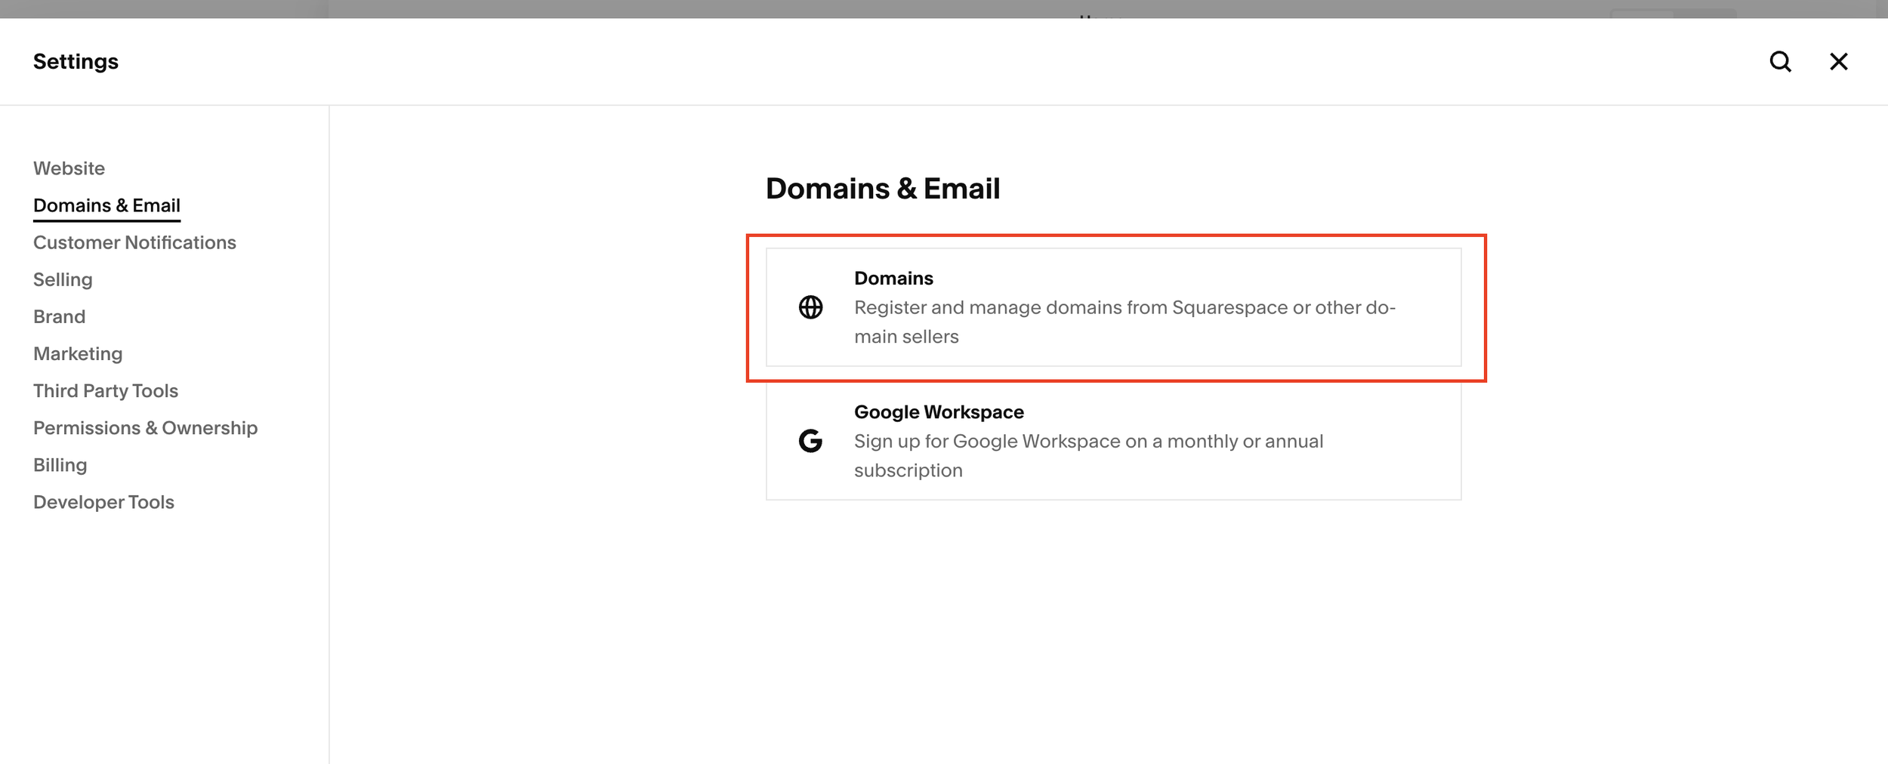Open Selling settings

[63, 280]
